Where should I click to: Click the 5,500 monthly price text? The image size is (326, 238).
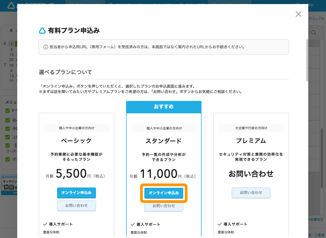71,174
